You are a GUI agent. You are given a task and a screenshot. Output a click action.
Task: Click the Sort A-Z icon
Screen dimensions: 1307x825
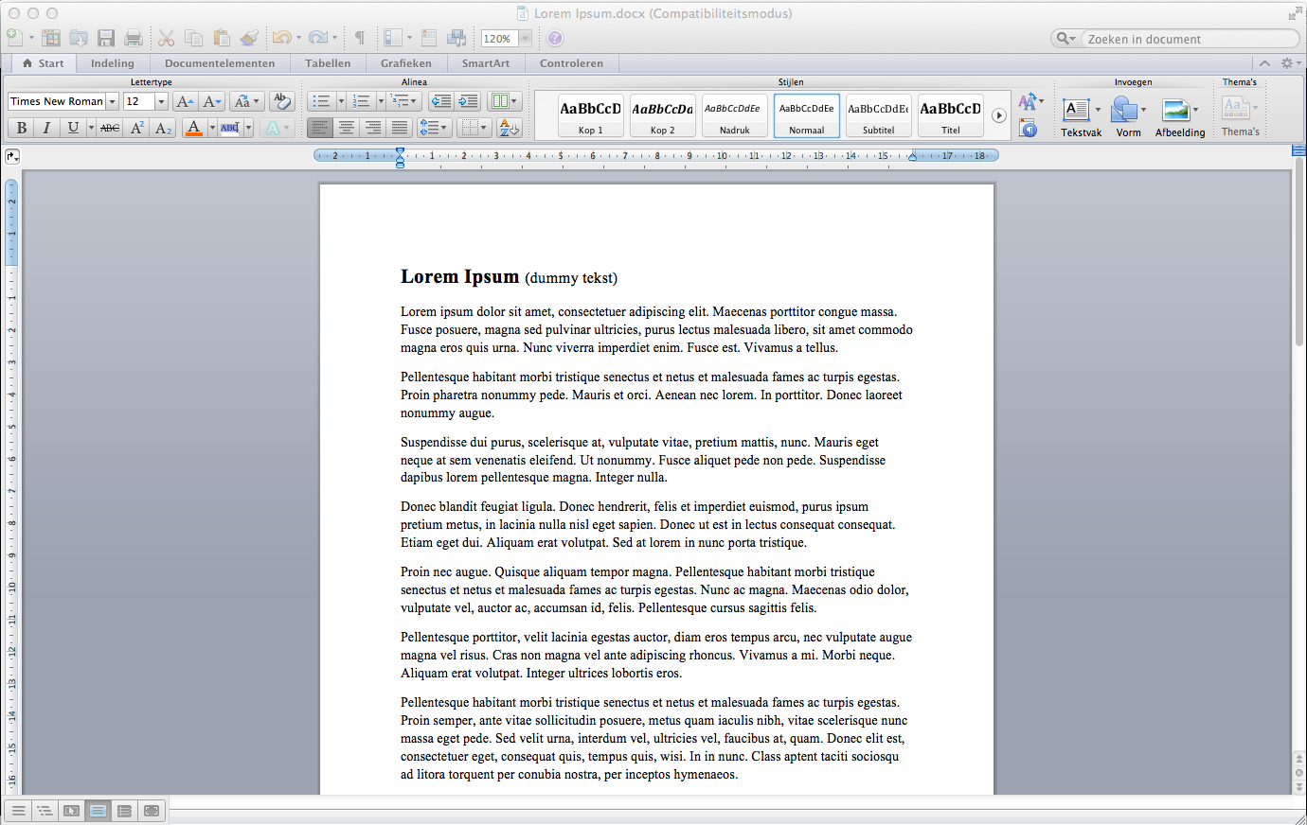pos(509,128)
